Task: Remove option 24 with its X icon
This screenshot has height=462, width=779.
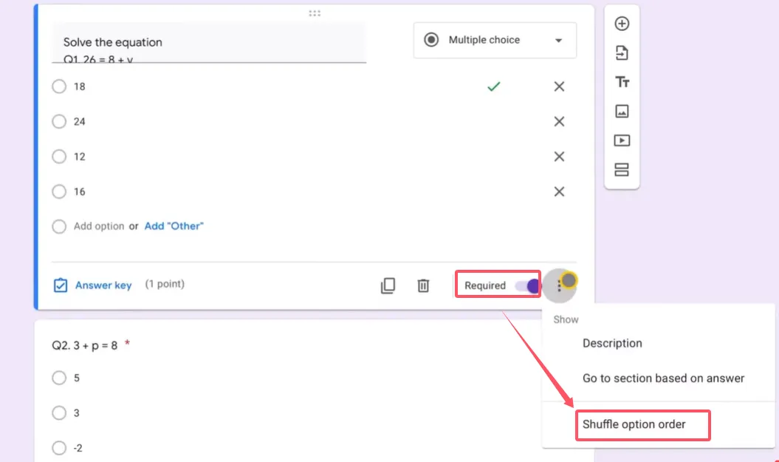Action: [559, 121]
